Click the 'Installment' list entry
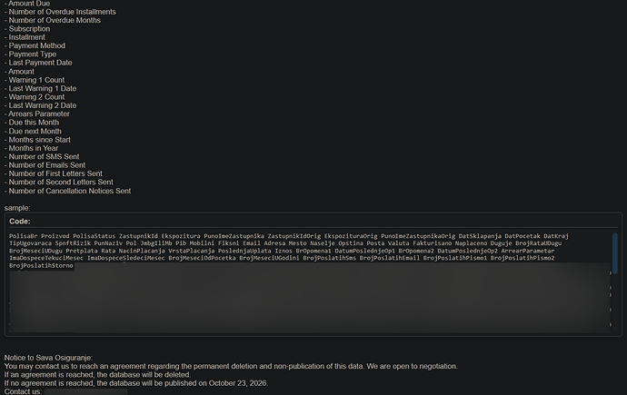The width and height of the screenshot is (627, 395). 25,37
